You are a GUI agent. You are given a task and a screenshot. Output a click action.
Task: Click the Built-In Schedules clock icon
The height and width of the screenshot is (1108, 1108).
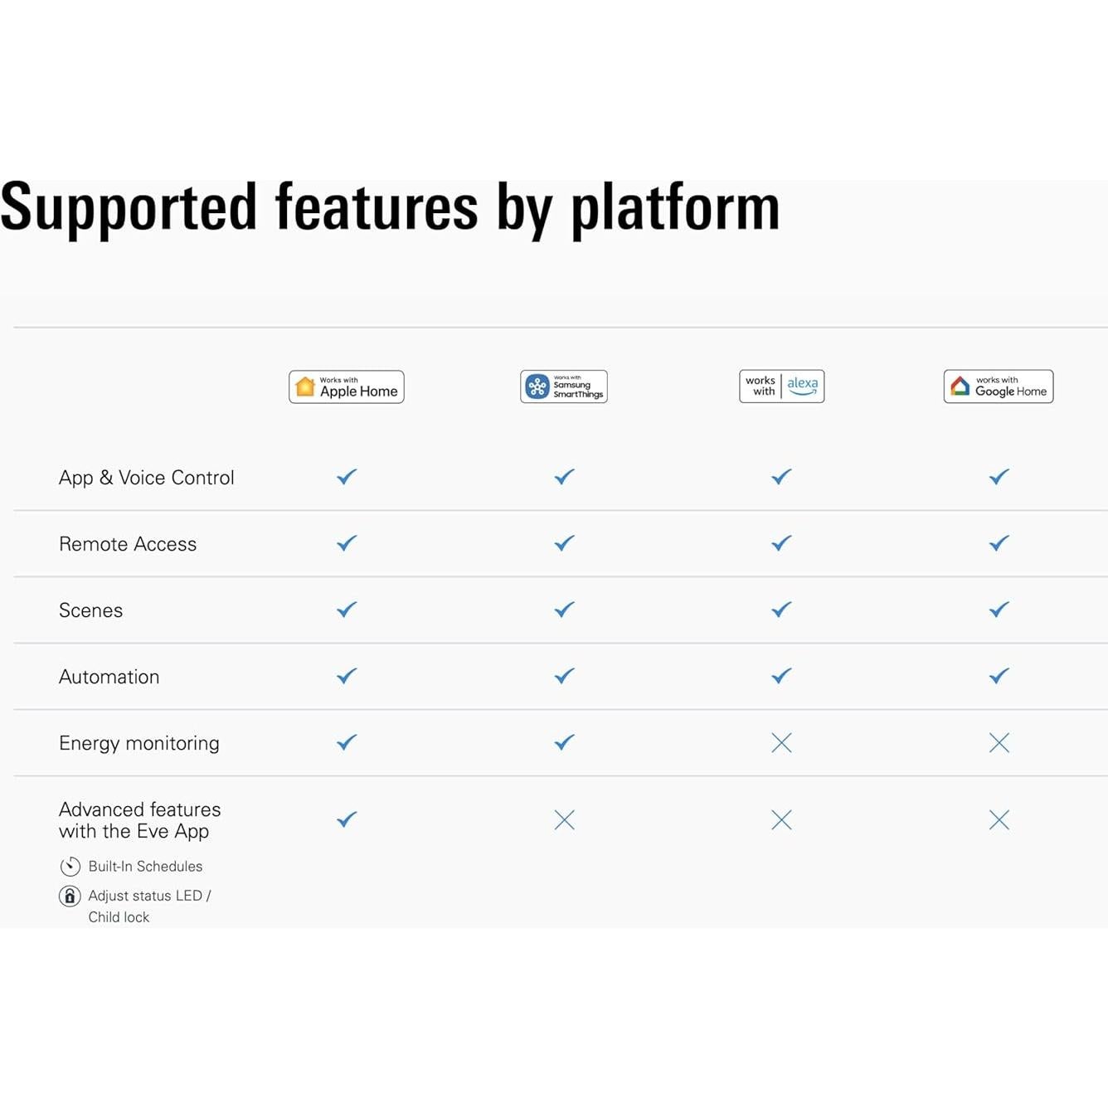click(70, 867)
